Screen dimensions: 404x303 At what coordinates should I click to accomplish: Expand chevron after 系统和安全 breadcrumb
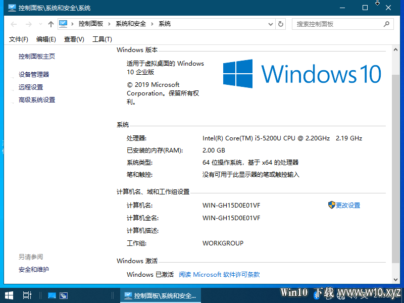(152, 24)
